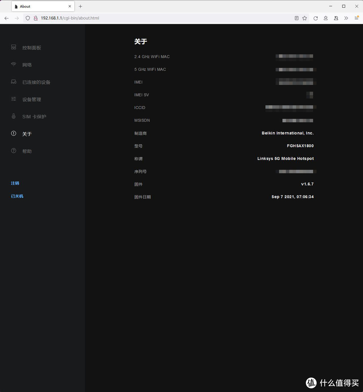Click Linksys 5G Mobile Hotspot text
363x392 pixels.
[x=285, y=159]
